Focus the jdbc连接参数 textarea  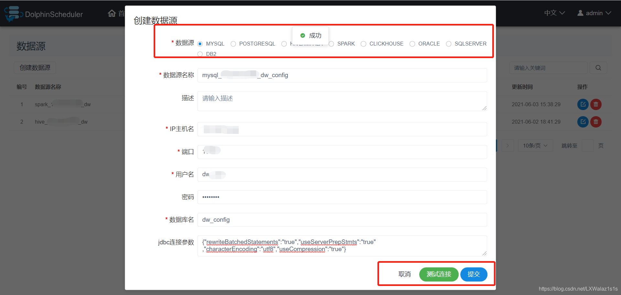coord(342,246)
